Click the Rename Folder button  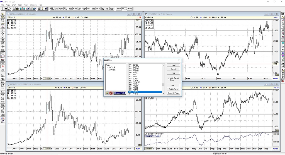(120, 93)
